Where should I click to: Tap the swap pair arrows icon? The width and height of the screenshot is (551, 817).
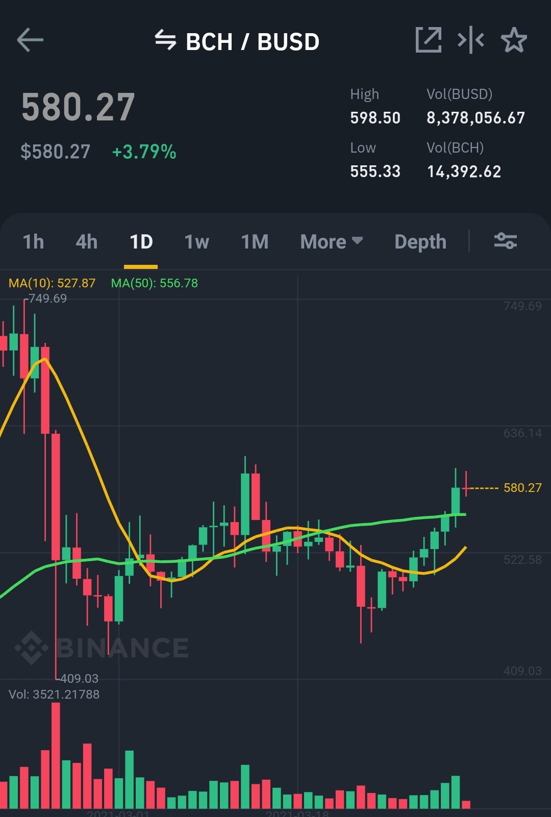(x=165, y=40)
